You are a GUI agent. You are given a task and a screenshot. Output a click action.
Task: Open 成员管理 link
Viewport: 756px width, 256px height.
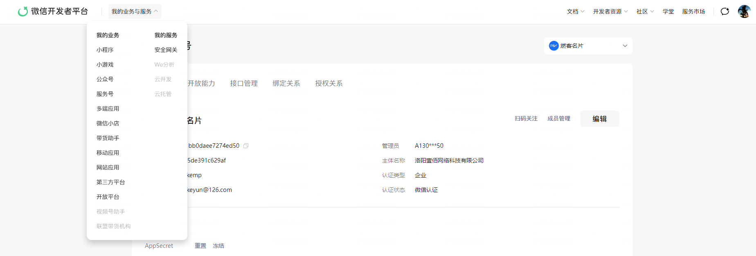pyautogui.click(x=559, y=118)
